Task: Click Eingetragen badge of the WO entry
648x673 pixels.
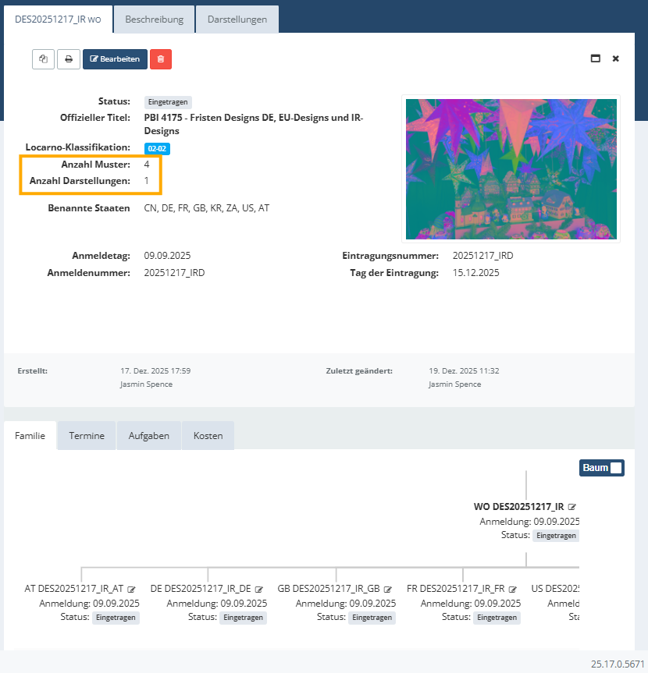Action: pyautogui.click(x=556, y=536)
